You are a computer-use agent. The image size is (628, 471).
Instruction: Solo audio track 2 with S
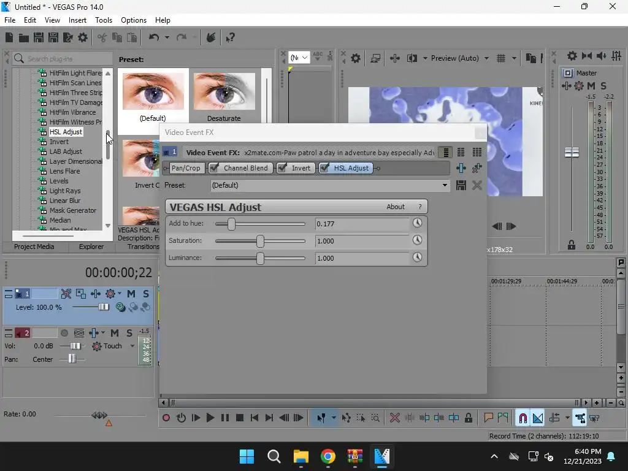[x=129, y=333]
